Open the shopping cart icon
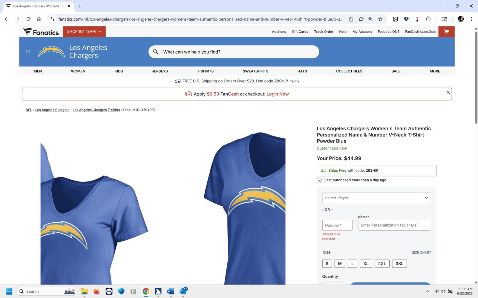This screenshot has height=298, width=478. (446, 32)
